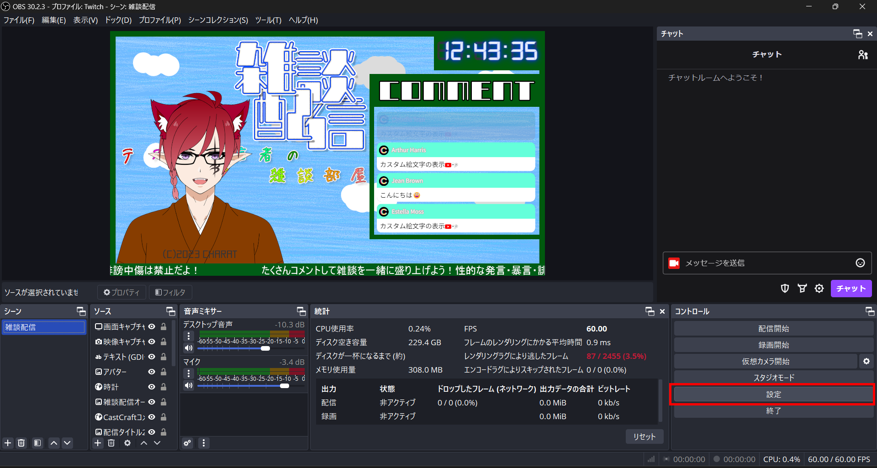Open audio mixer menu three dots at bottom
Screen dimensions: 877x468
tap(204, 443)
